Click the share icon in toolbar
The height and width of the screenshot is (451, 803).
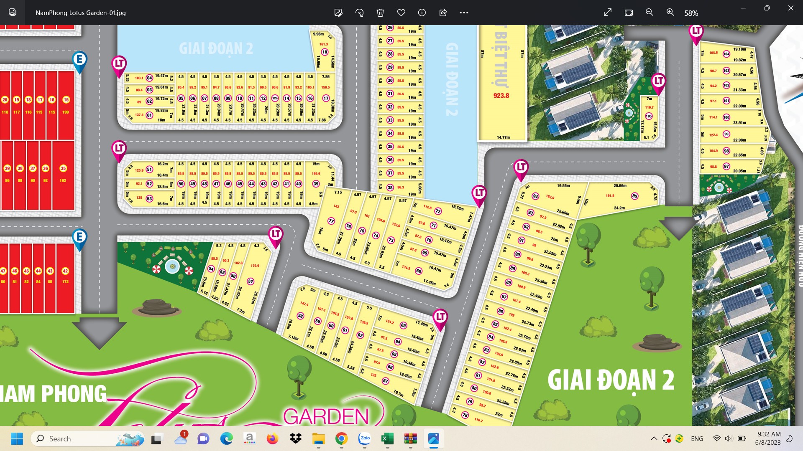[x=442, y=12]
